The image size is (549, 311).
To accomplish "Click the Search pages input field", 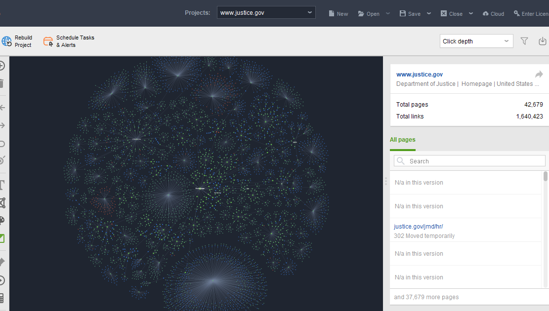I will click(x=469, y=161).
